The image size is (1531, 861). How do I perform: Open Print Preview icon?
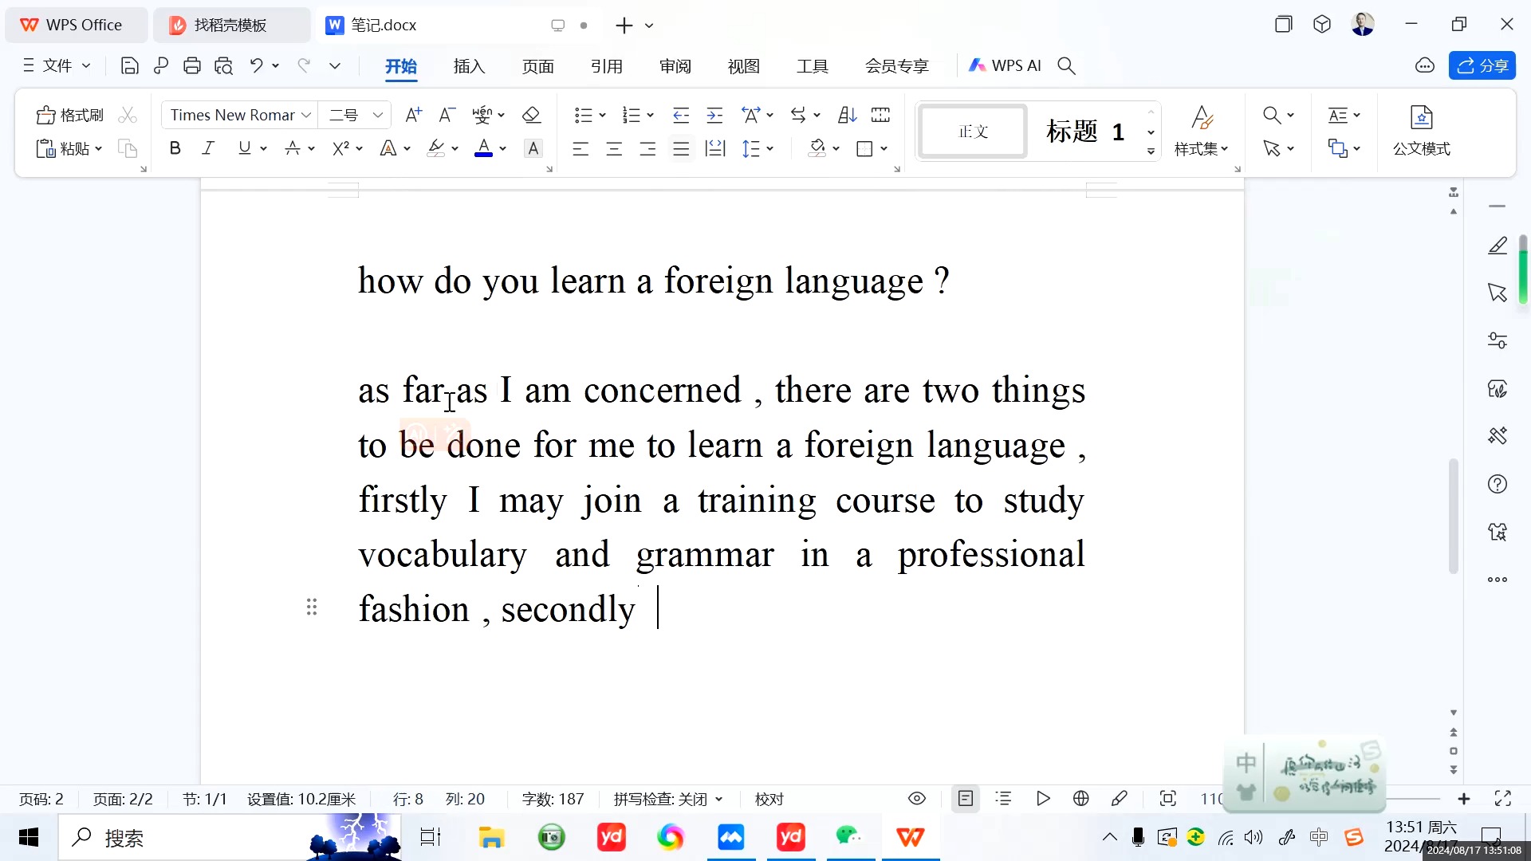(x=223, y=66)
